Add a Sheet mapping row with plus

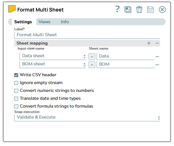(x=149, y=43)
